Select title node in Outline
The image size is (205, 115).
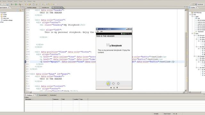tap(199, 19)
